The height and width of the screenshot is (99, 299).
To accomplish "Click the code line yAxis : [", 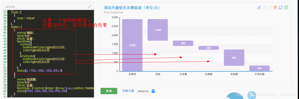I will click(16, 12).
